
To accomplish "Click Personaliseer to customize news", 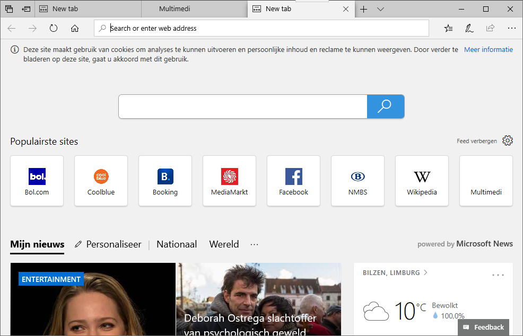I will 108,244.
